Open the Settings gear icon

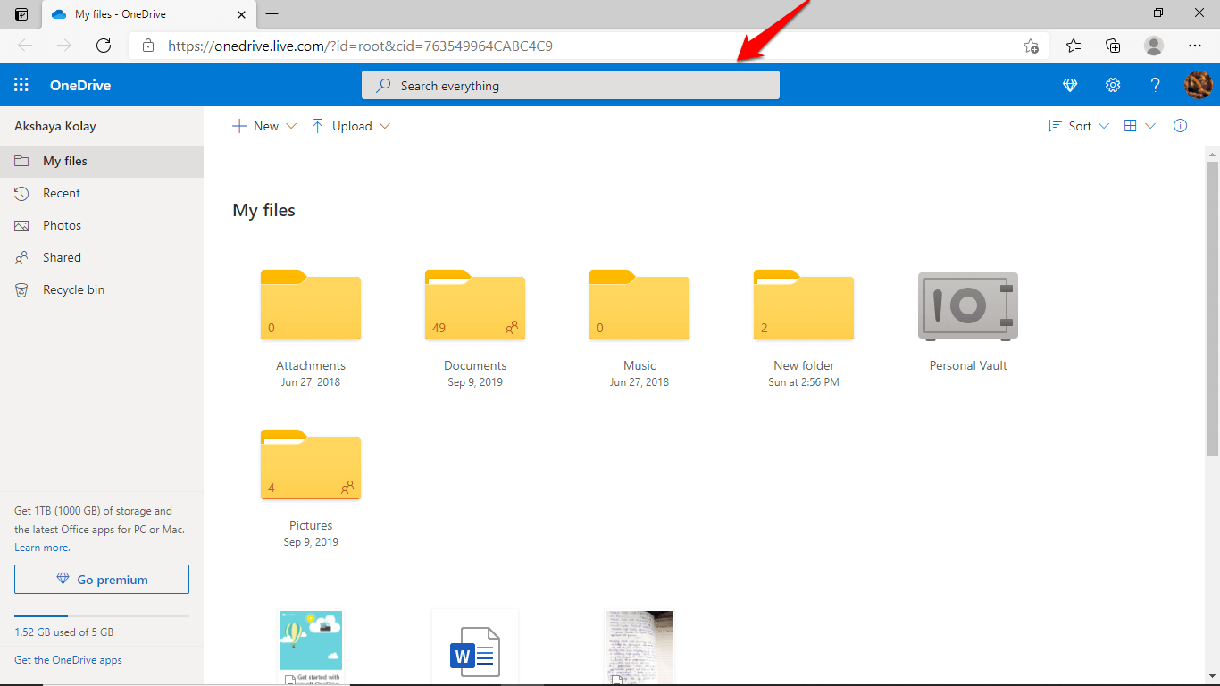[1113, 86]
